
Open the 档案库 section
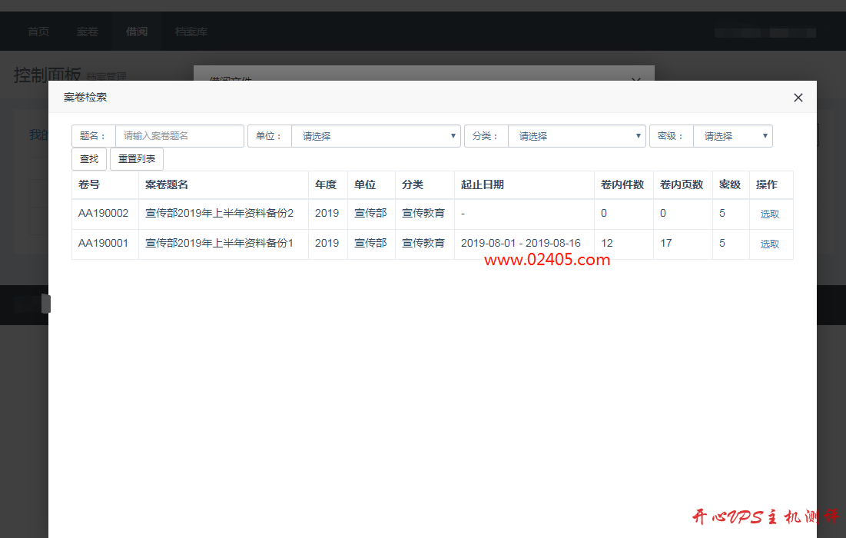(x=190, y=32)
